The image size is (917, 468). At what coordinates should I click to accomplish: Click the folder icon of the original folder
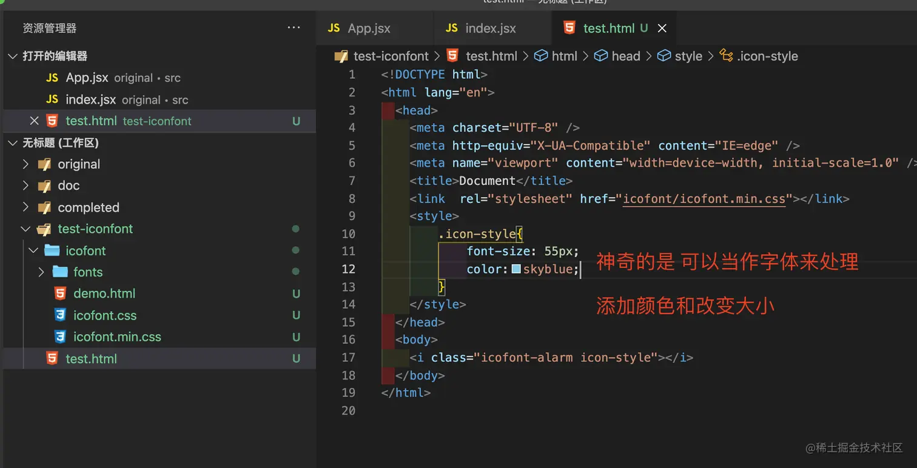click(x=44, y=164)
